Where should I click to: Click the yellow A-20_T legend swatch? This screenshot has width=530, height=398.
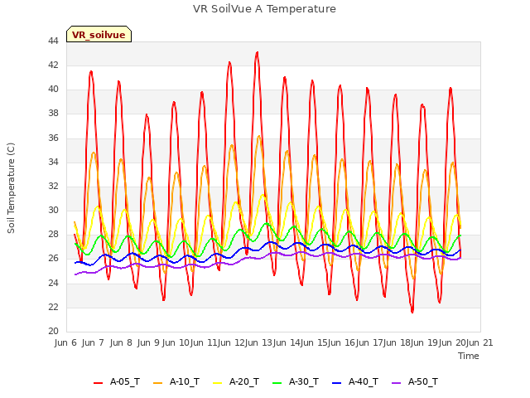[217, 383]
